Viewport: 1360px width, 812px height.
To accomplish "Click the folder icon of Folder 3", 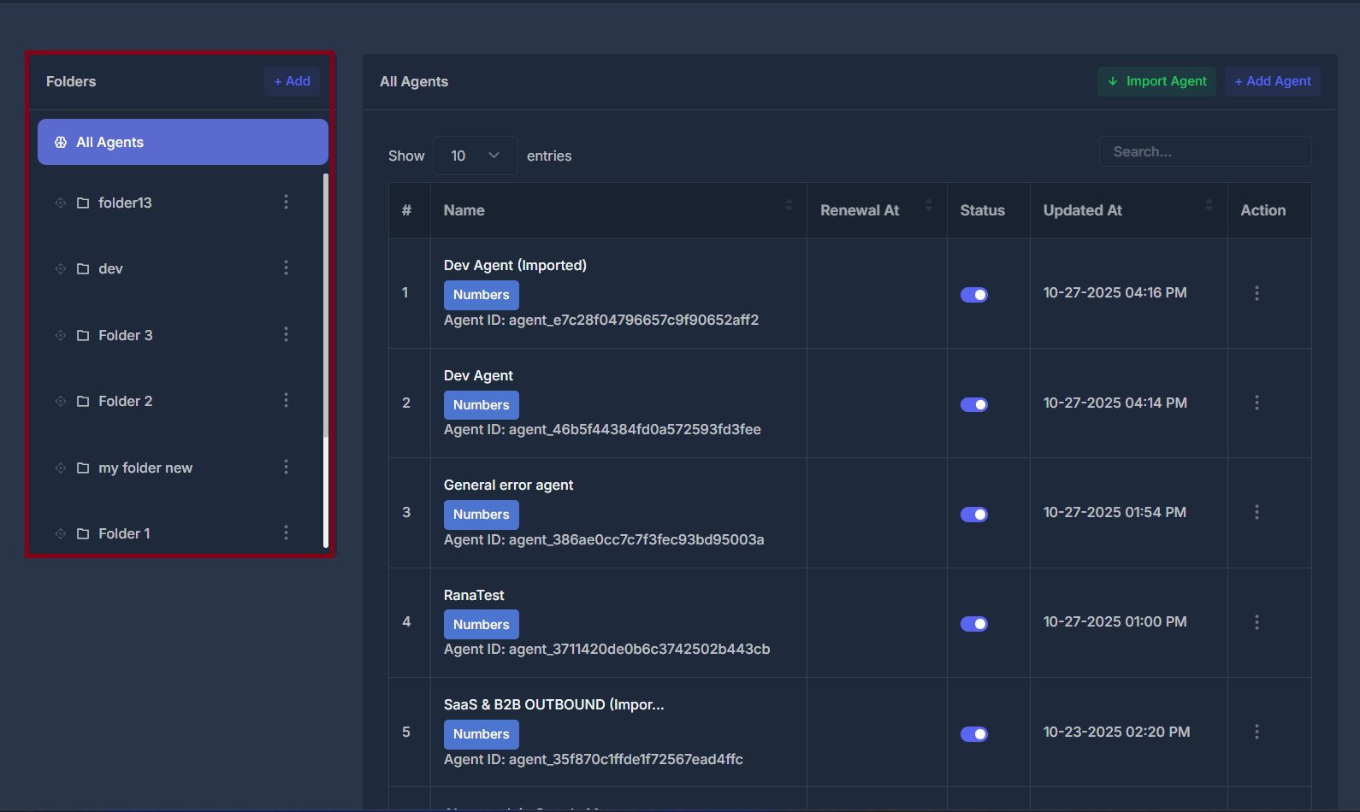I will (x=83, y=335).
